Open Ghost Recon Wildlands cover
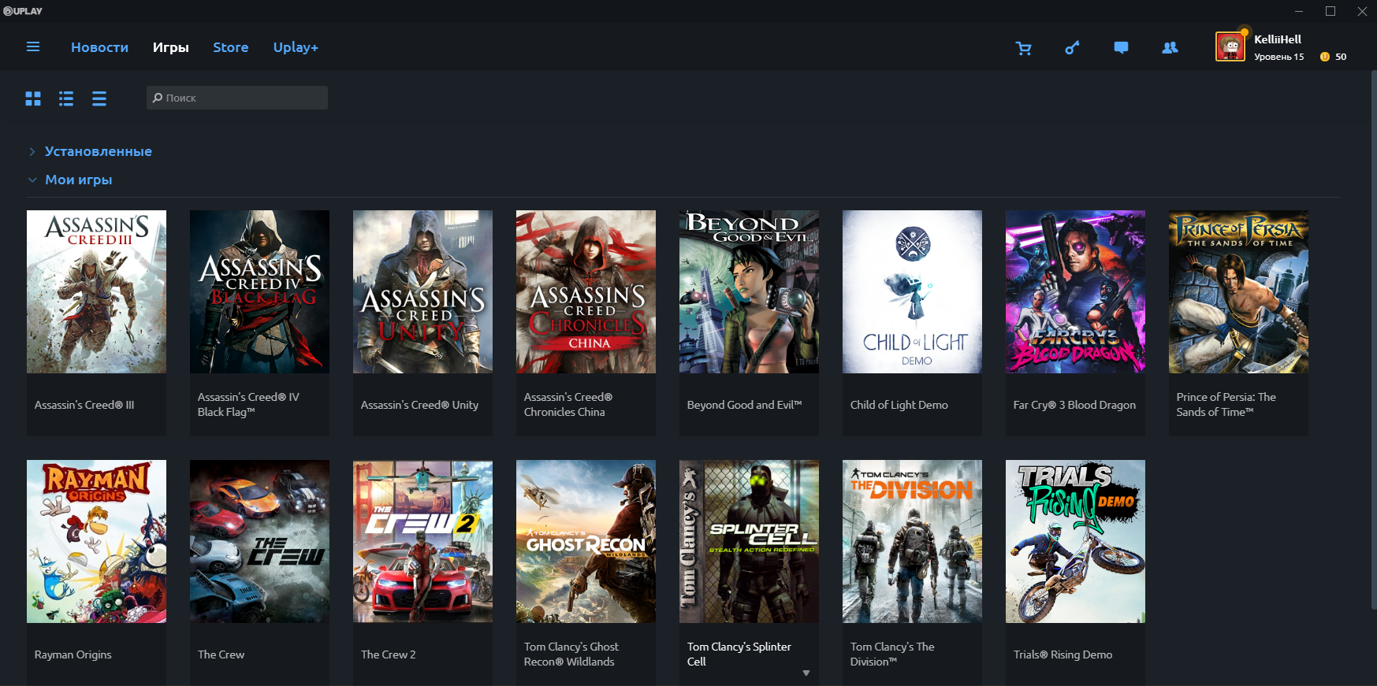1377x686 pixels. tap(586, 541)
